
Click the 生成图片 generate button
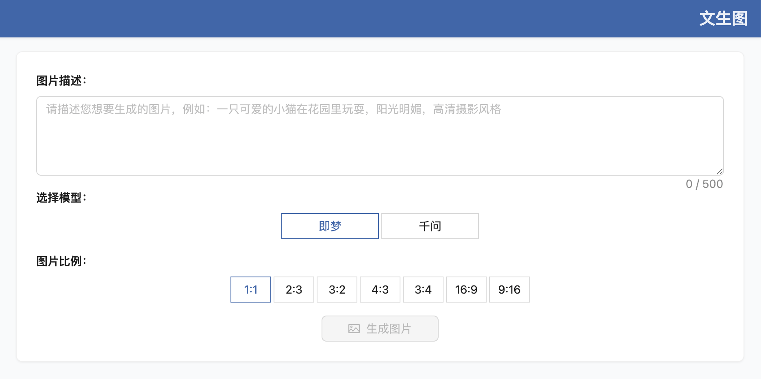(x=380, y=329)
